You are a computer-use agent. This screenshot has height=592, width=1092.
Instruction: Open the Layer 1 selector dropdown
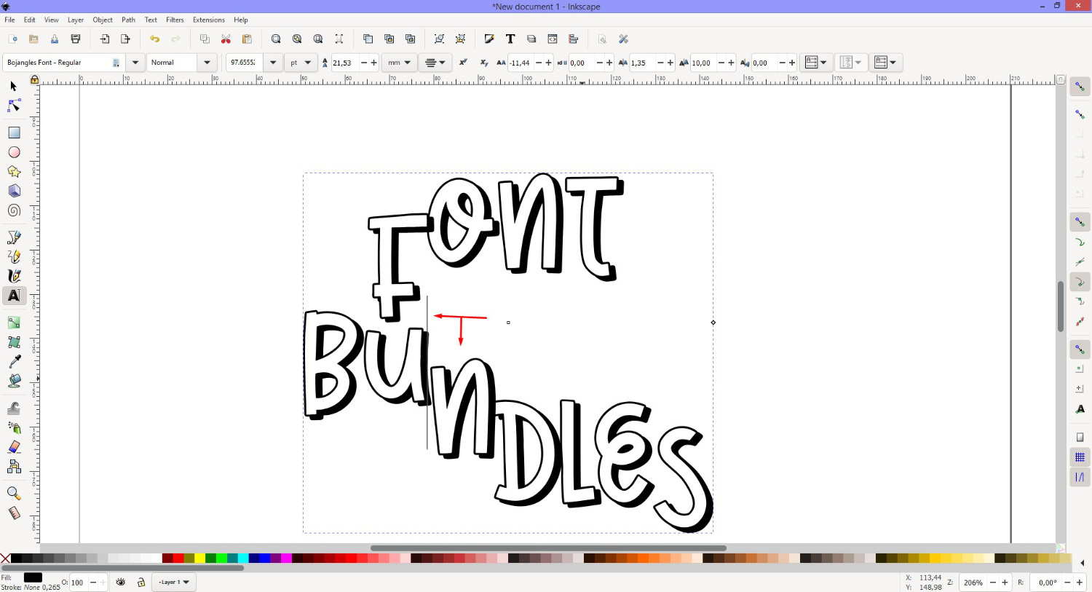(174, 583)
